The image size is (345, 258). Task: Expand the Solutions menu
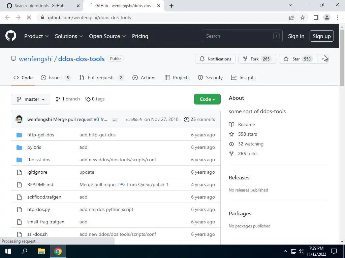[69, 36]
